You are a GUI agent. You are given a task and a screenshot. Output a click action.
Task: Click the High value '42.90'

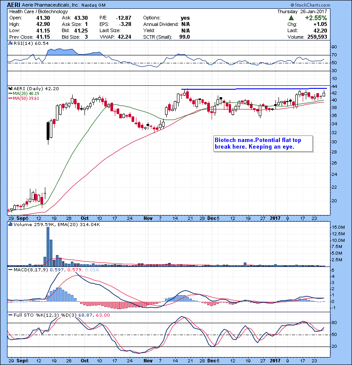click(43, 24)
